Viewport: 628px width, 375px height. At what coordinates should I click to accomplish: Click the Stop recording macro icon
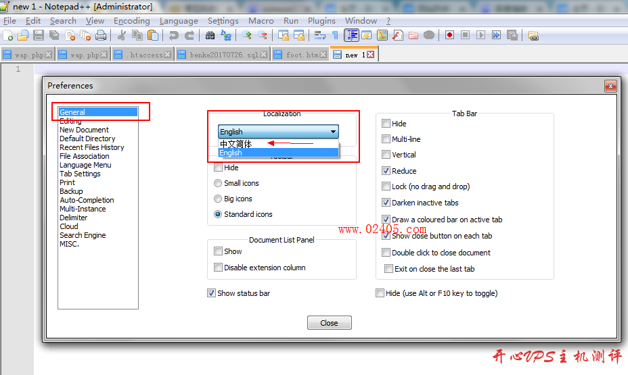tap(465, 35)
